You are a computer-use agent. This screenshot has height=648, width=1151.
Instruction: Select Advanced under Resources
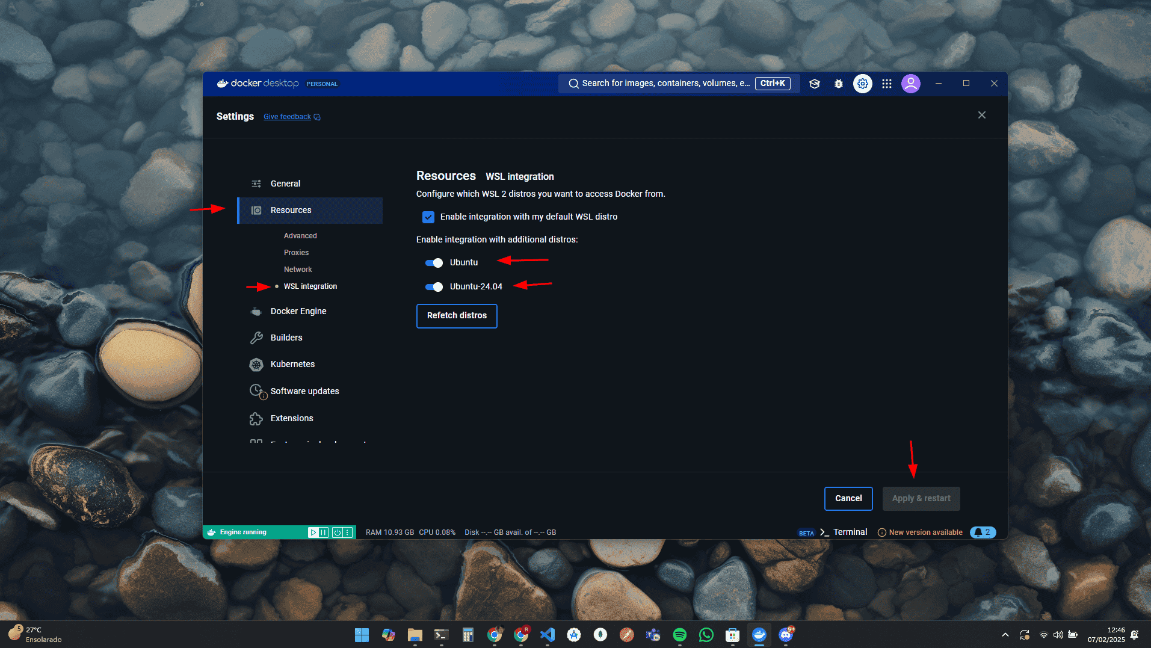(x=300, y=236)
